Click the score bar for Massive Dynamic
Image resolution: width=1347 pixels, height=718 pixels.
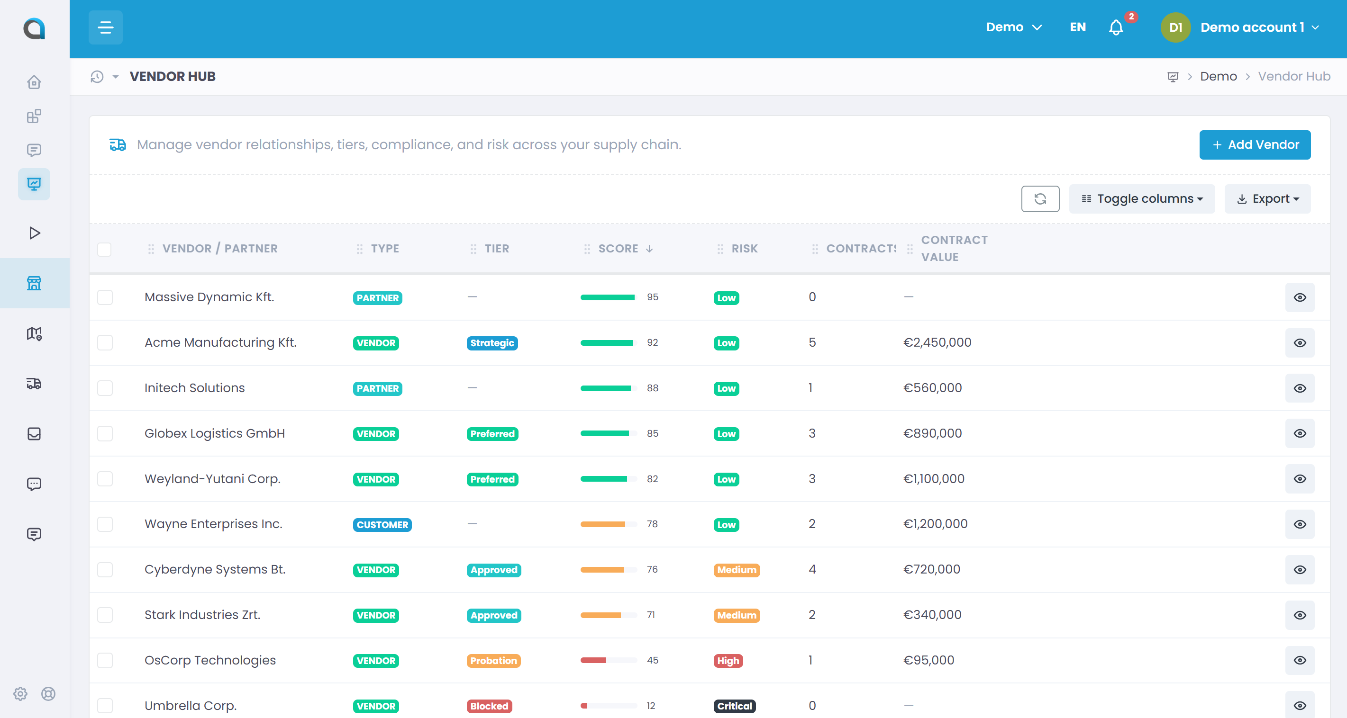pos(608,297)
